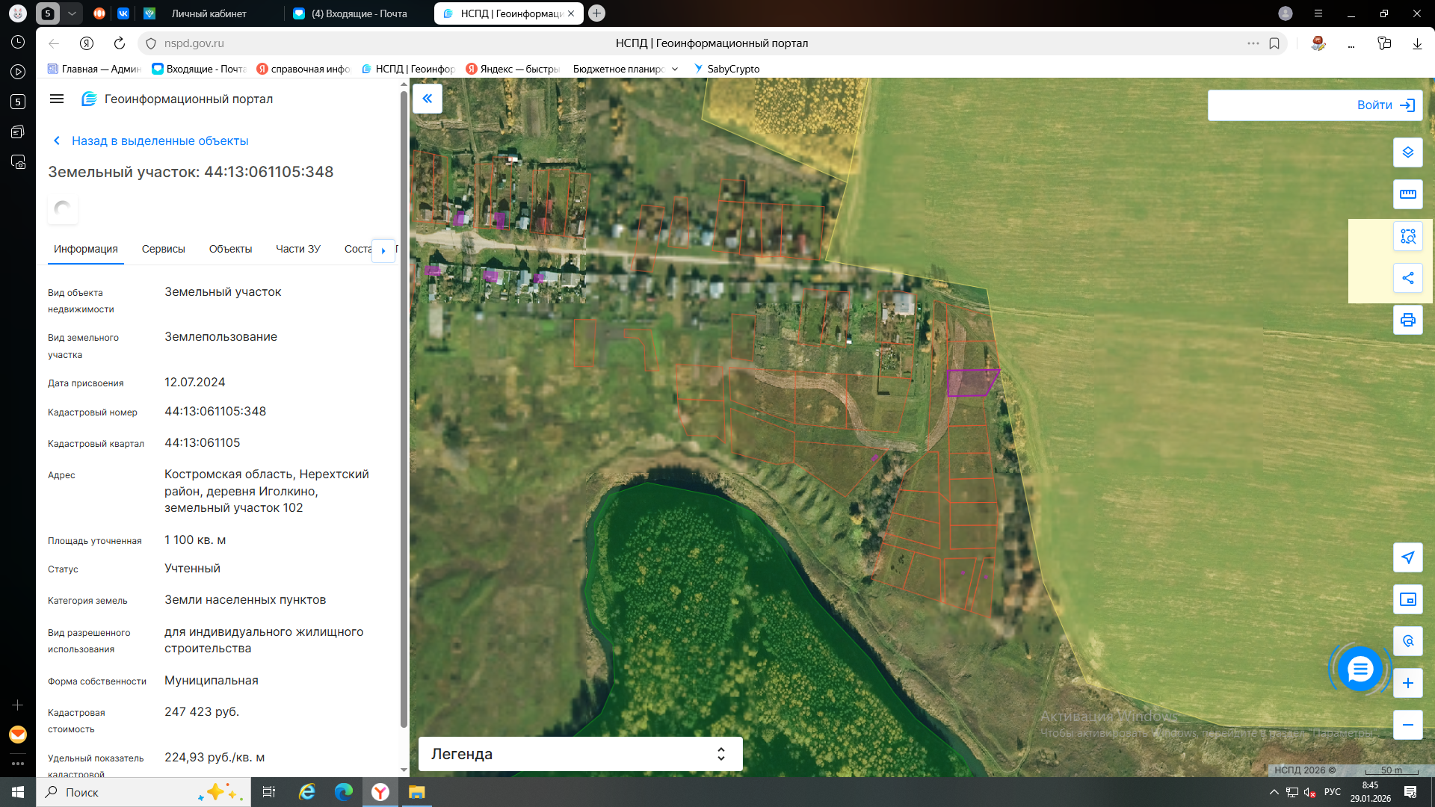Collapse the information side panel
The image size is (1435, 807).
point(428,99)
